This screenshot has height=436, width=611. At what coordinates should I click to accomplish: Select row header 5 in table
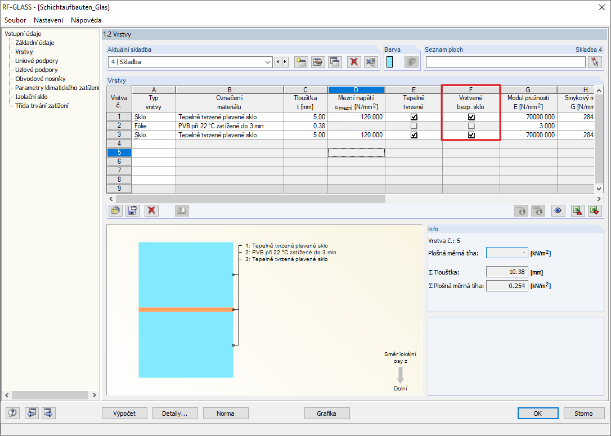click(119, 152)
